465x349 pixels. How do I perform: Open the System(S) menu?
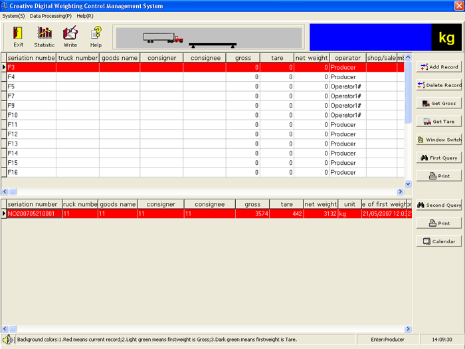(x=14, y=16)
